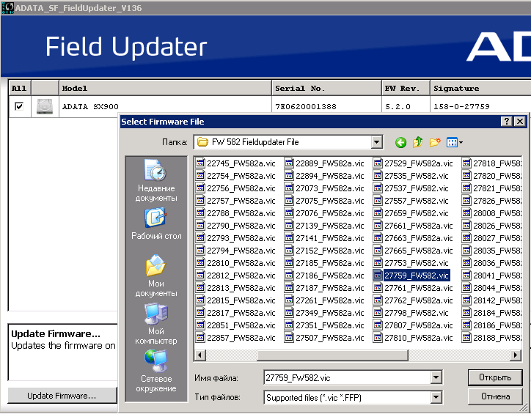Open Мой компьютер in places bar
The image size is (531, 414).
(156, 324)
